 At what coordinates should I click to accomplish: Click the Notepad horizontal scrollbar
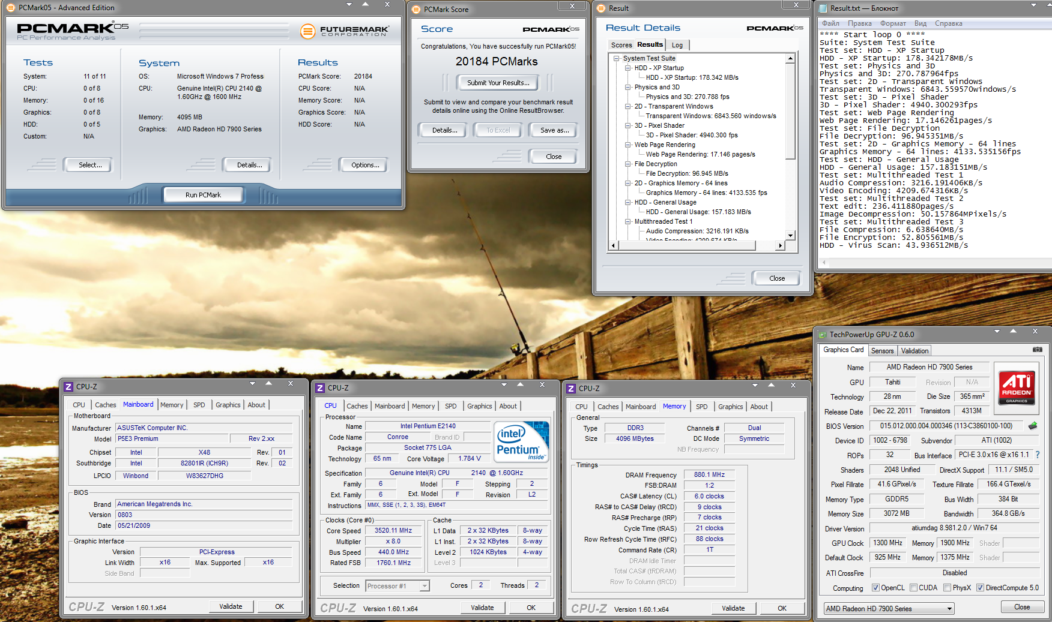coord(934,263)
